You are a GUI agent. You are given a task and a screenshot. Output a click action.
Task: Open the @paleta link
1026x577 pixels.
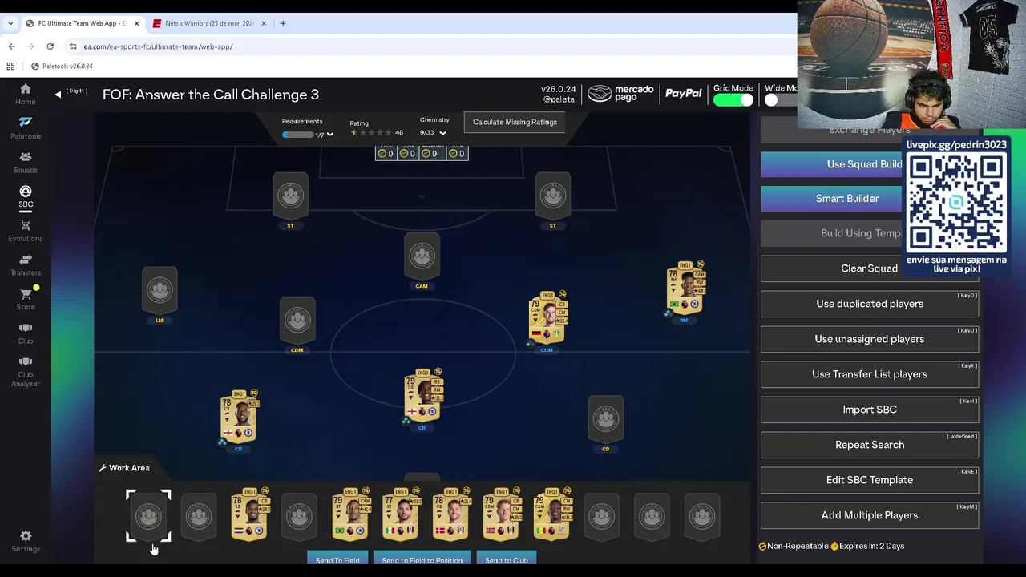(x=559, y=99)
